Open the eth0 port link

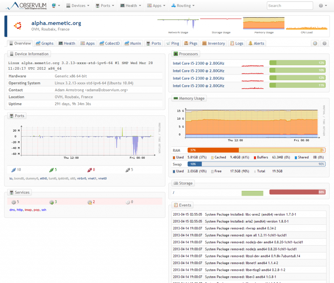43,178
